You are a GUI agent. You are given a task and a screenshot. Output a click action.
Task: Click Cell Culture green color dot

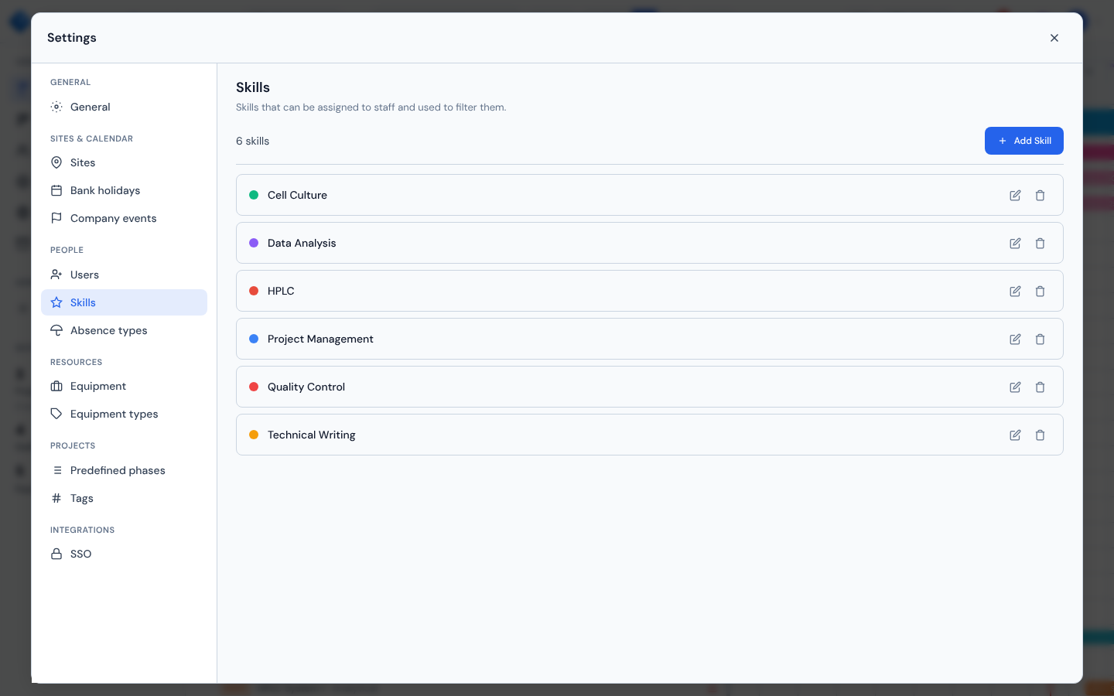254,195
